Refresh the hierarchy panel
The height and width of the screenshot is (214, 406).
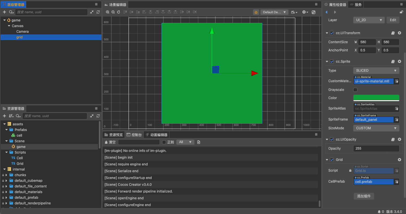(x=98, y=12)
